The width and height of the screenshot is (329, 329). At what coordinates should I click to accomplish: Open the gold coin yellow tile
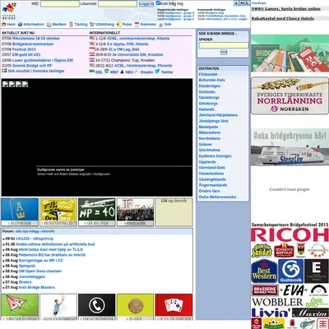pyautogui.click(x=135, y=307)
